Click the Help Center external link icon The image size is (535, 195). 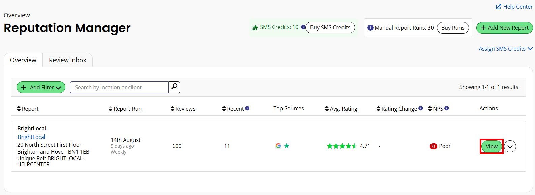pyautogui.click(x=498, y=7)
